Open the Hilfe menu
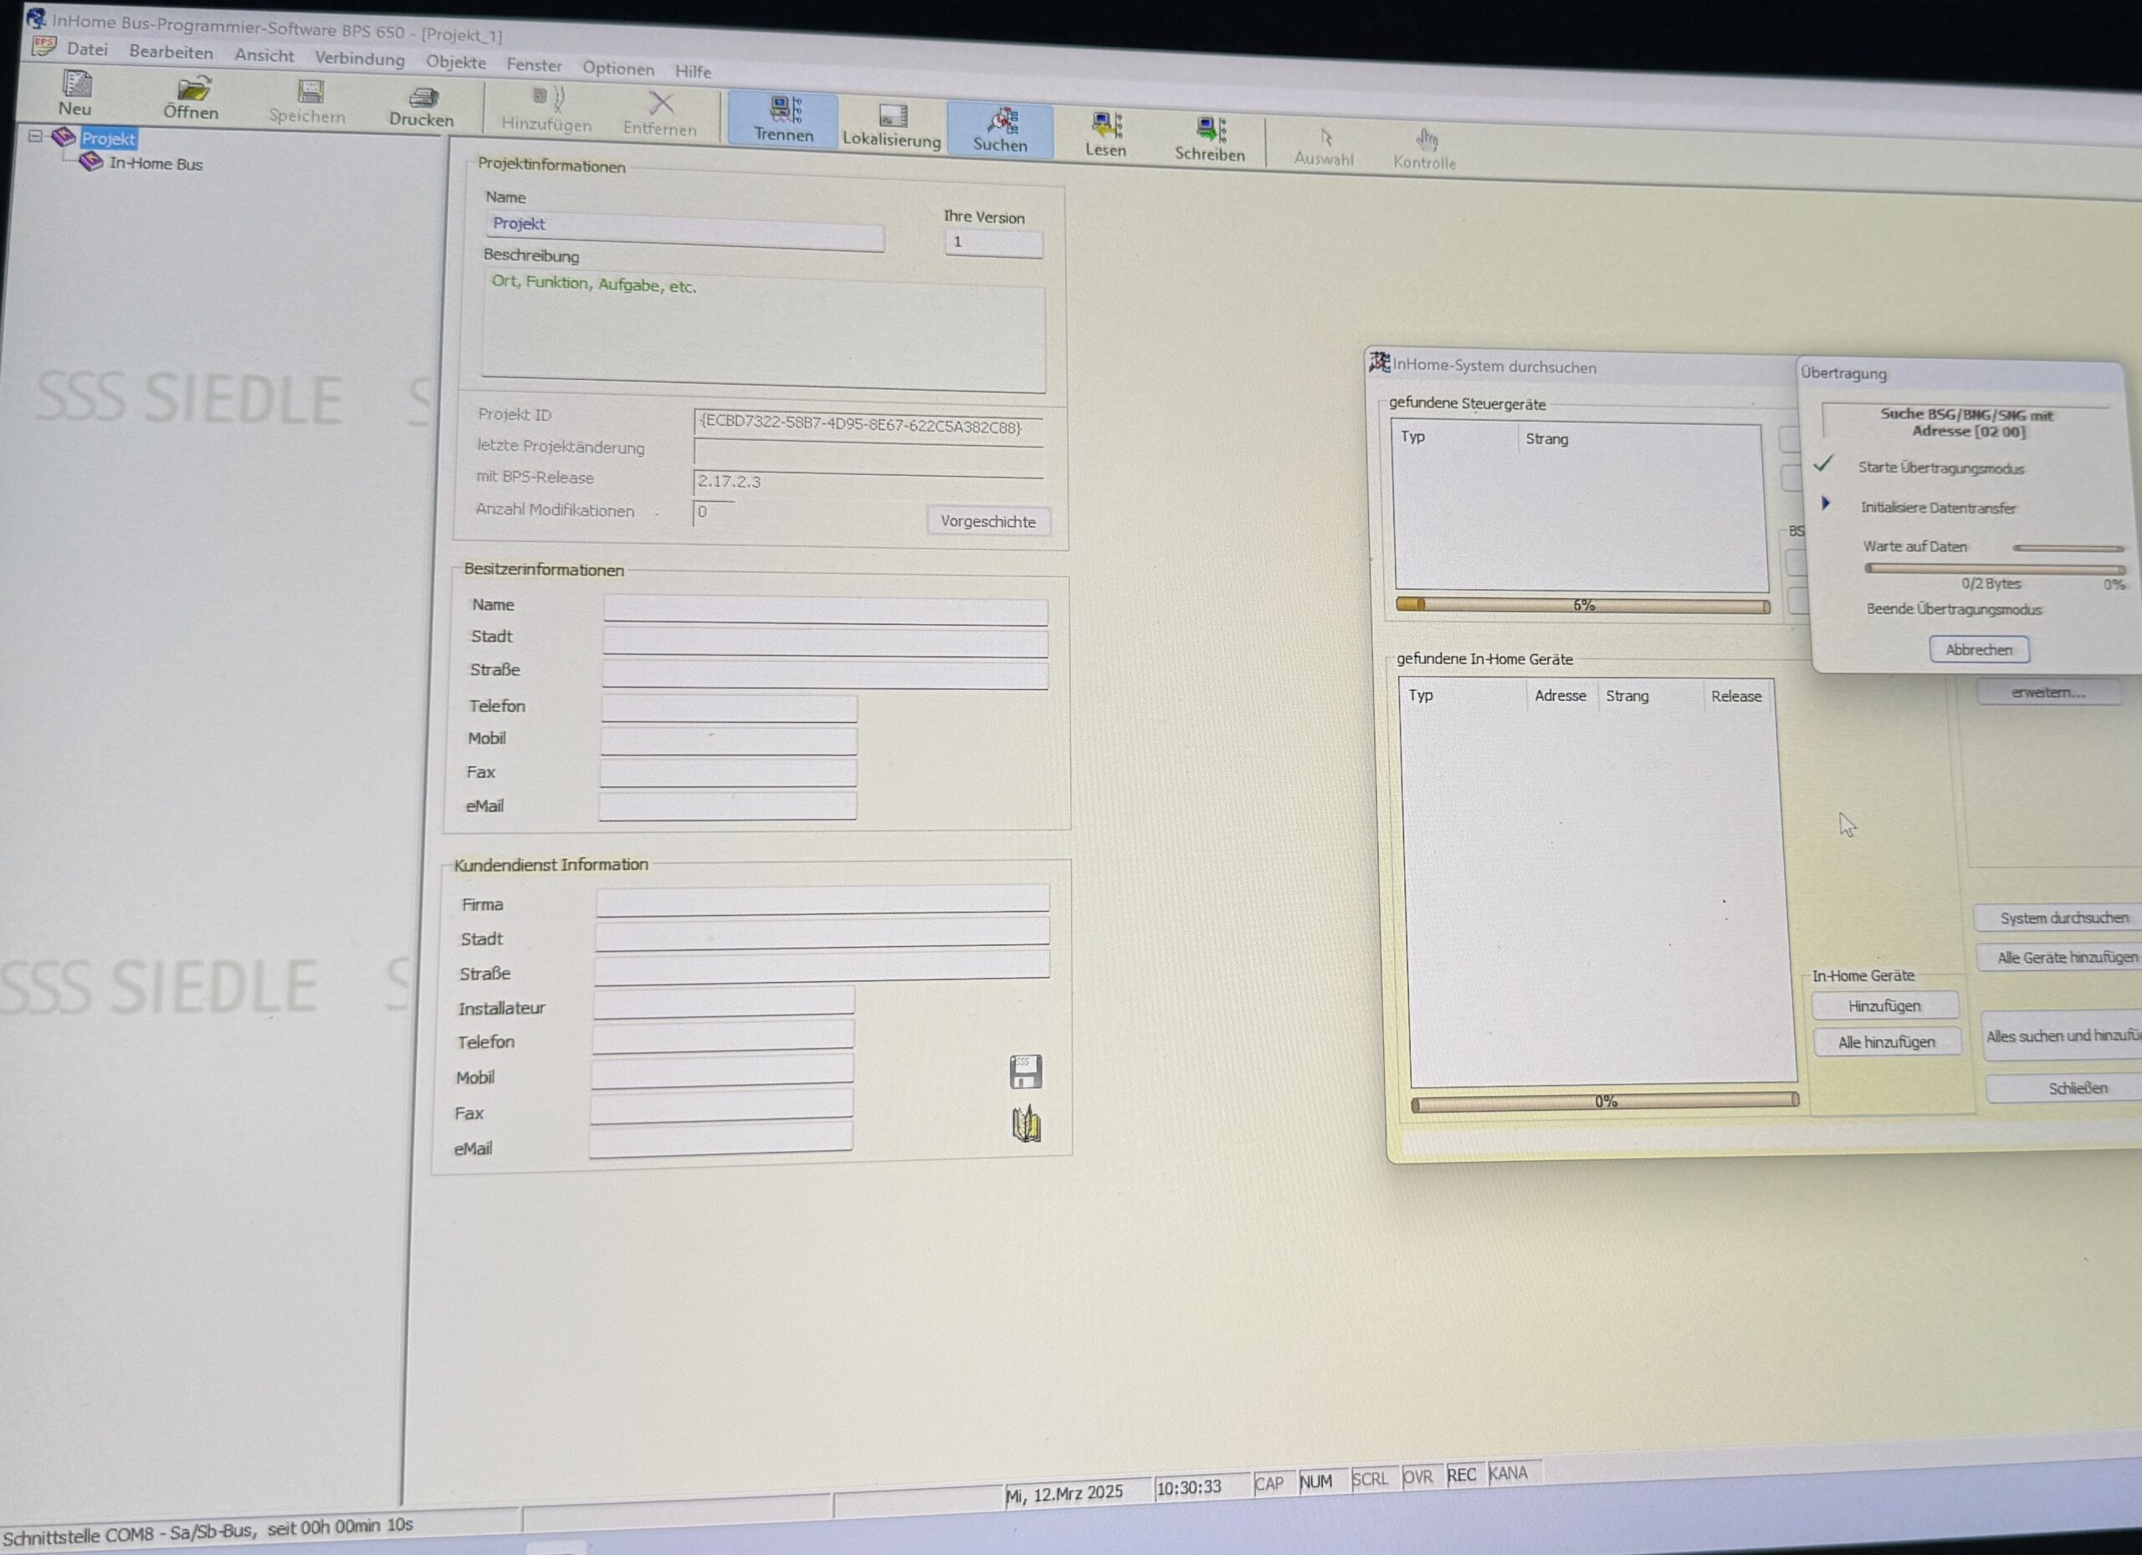Screen dimensions: 2142x1555 (694, 71)
